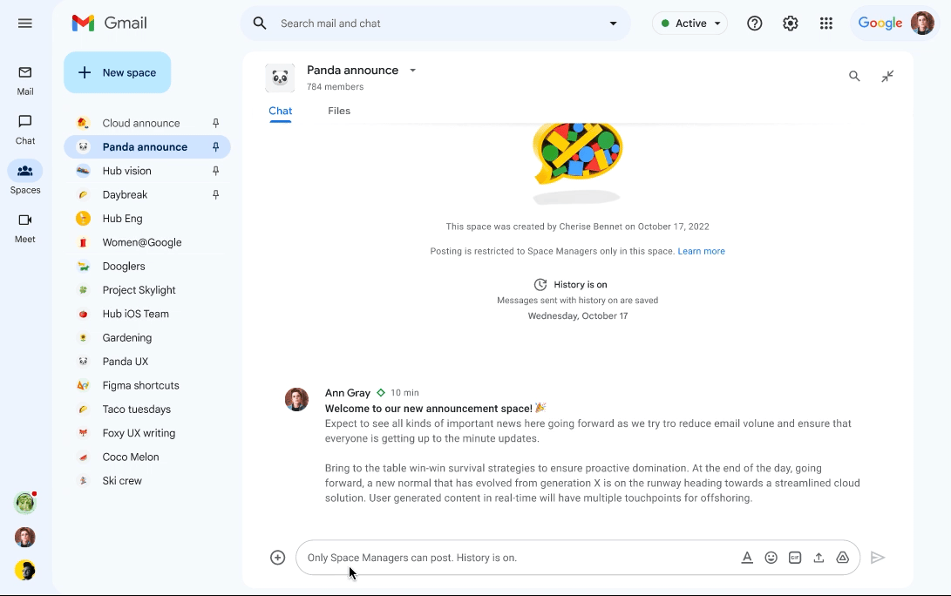Open Settings gear icon
This screenshot has width=951, height=596.
click(x=790, y=23)
